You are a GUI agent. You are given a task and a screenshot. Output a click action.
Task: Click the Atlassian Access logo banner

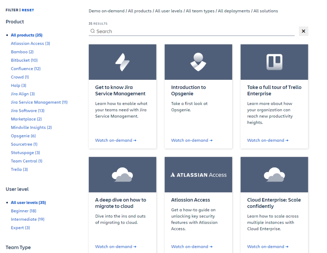tap(198, 175)
